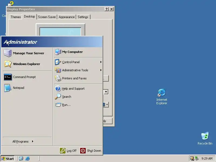Click the Run... label text
This screenshot has width=216, height=162.
point(66,105)
